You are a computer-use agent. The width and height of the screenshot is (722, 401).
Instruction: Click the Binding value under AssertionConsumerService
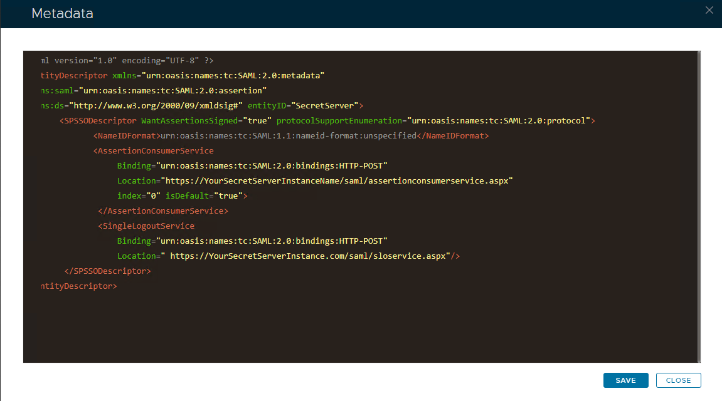(x=272, y=166)
